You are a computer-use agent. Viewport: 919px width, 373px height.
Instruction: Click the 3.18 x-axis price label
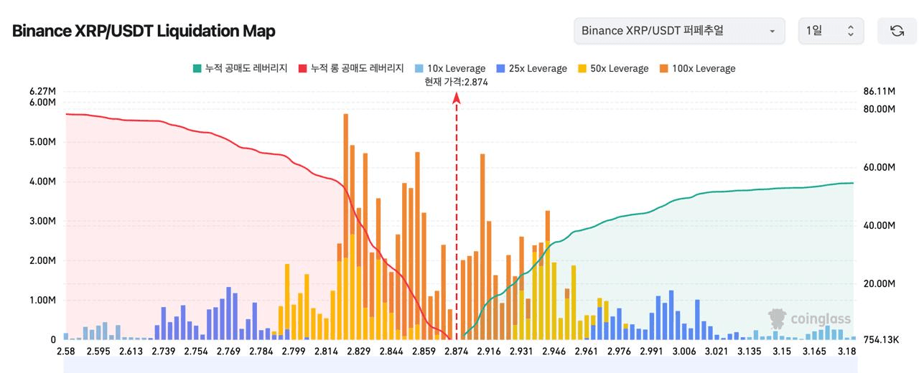pos(847,351)
